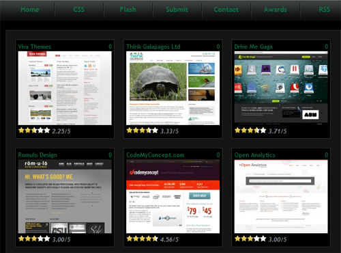The height and width of the screenshot is (253, 341).
Task: Give Romulo Design a first-star rating
Action: 21,239
